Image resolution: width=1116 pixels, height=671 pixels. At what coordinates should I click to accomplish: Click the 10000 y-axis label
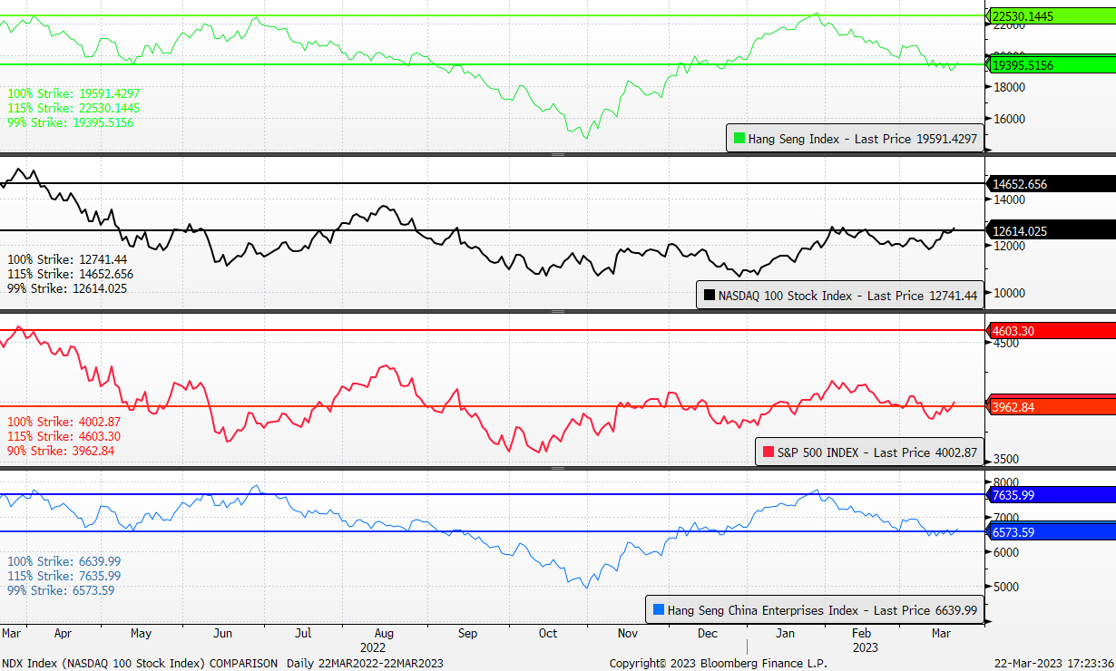pyautogui.click(x=1009, y=293)
